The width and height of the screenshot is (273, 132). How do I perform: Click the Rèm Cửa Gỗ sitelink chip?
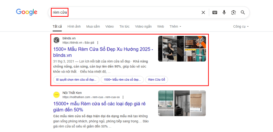click(156, 80)
